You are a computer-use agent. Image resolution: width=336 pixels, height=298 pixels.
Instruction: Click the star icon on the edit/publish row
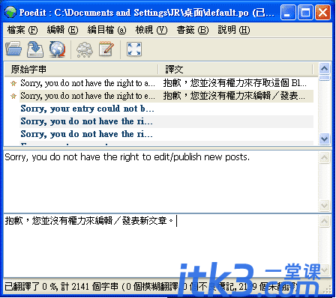(13, 96)
